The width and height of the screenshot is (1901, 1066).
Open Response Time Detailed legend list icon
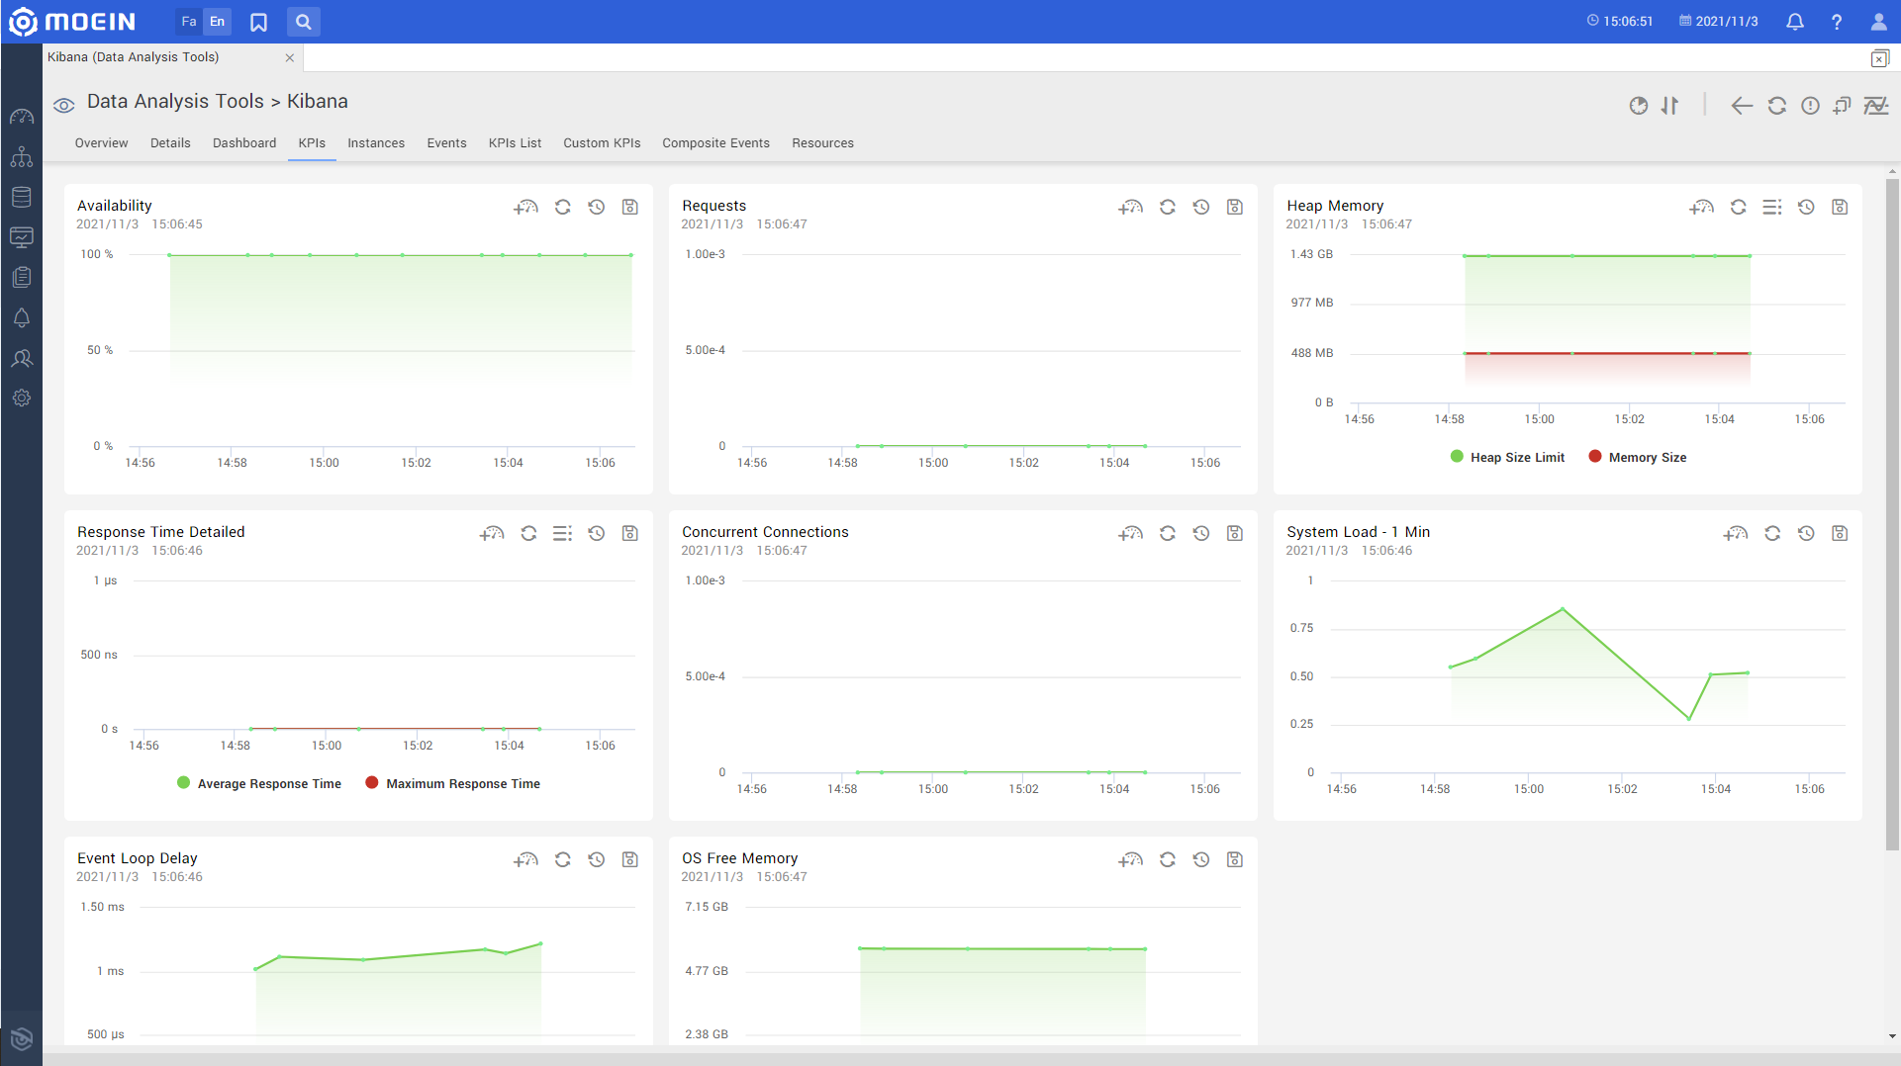click(563, 533)
